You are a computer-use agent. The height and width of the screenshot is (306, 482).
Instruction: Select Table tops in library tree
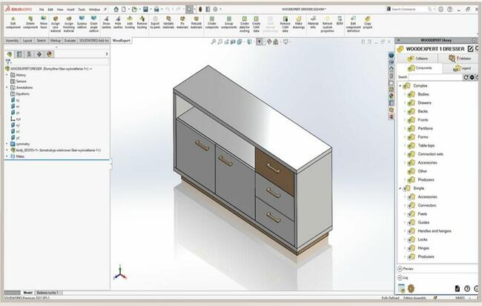coord(426,146)
